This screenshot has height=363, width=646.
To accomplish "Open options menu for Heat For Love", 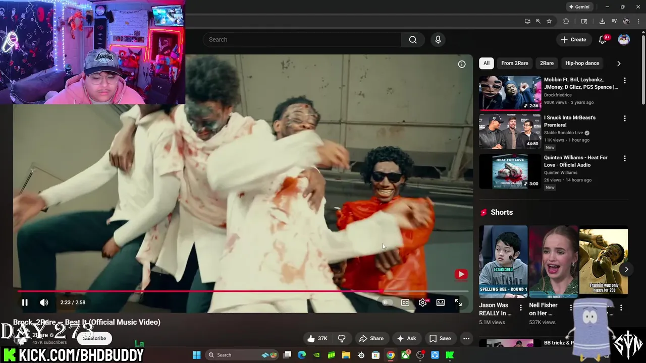I will 625,158.
